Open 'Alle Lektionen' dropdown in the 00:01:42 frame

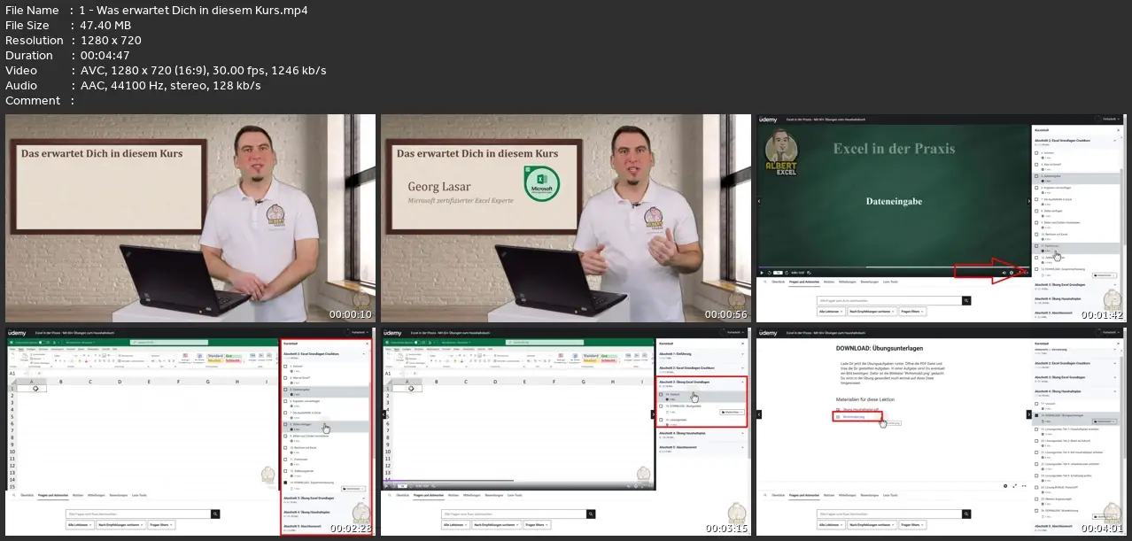[x=831, y=312]
